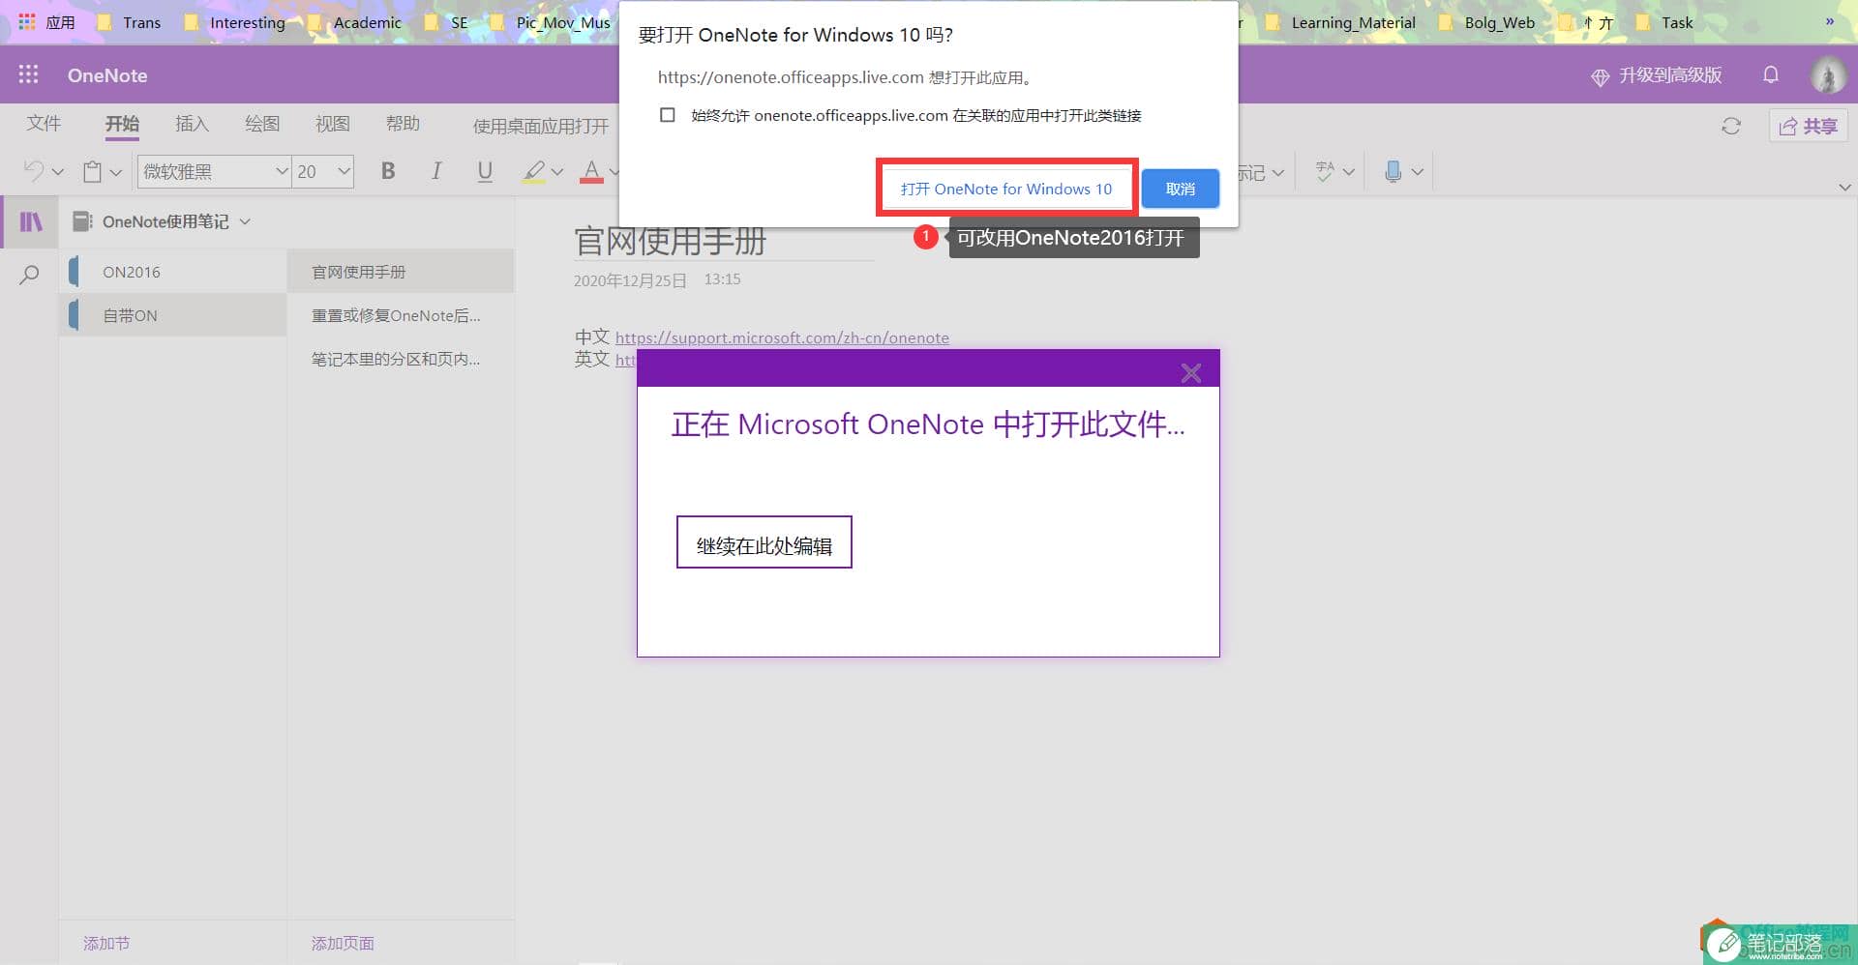Click the 共享 share button

click(1808, 126)
